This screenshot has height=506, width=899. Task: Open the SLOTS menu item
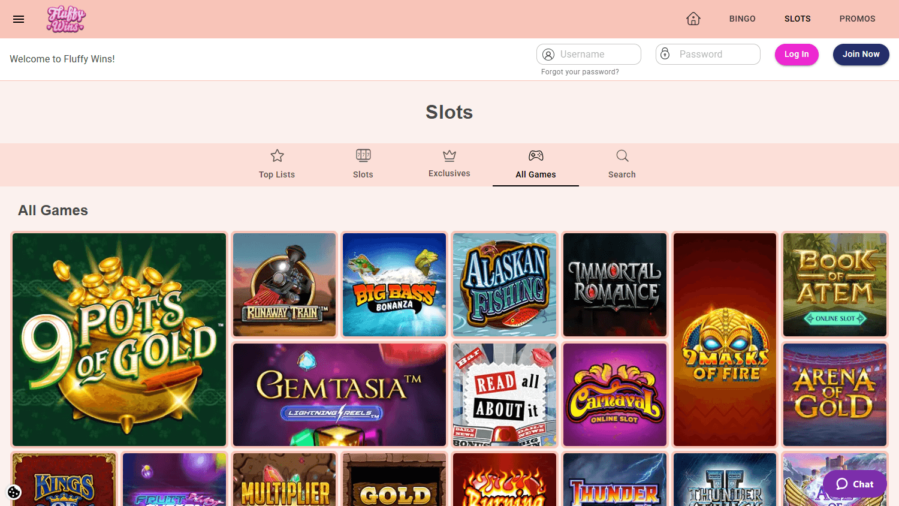click(x=798, y=19)
